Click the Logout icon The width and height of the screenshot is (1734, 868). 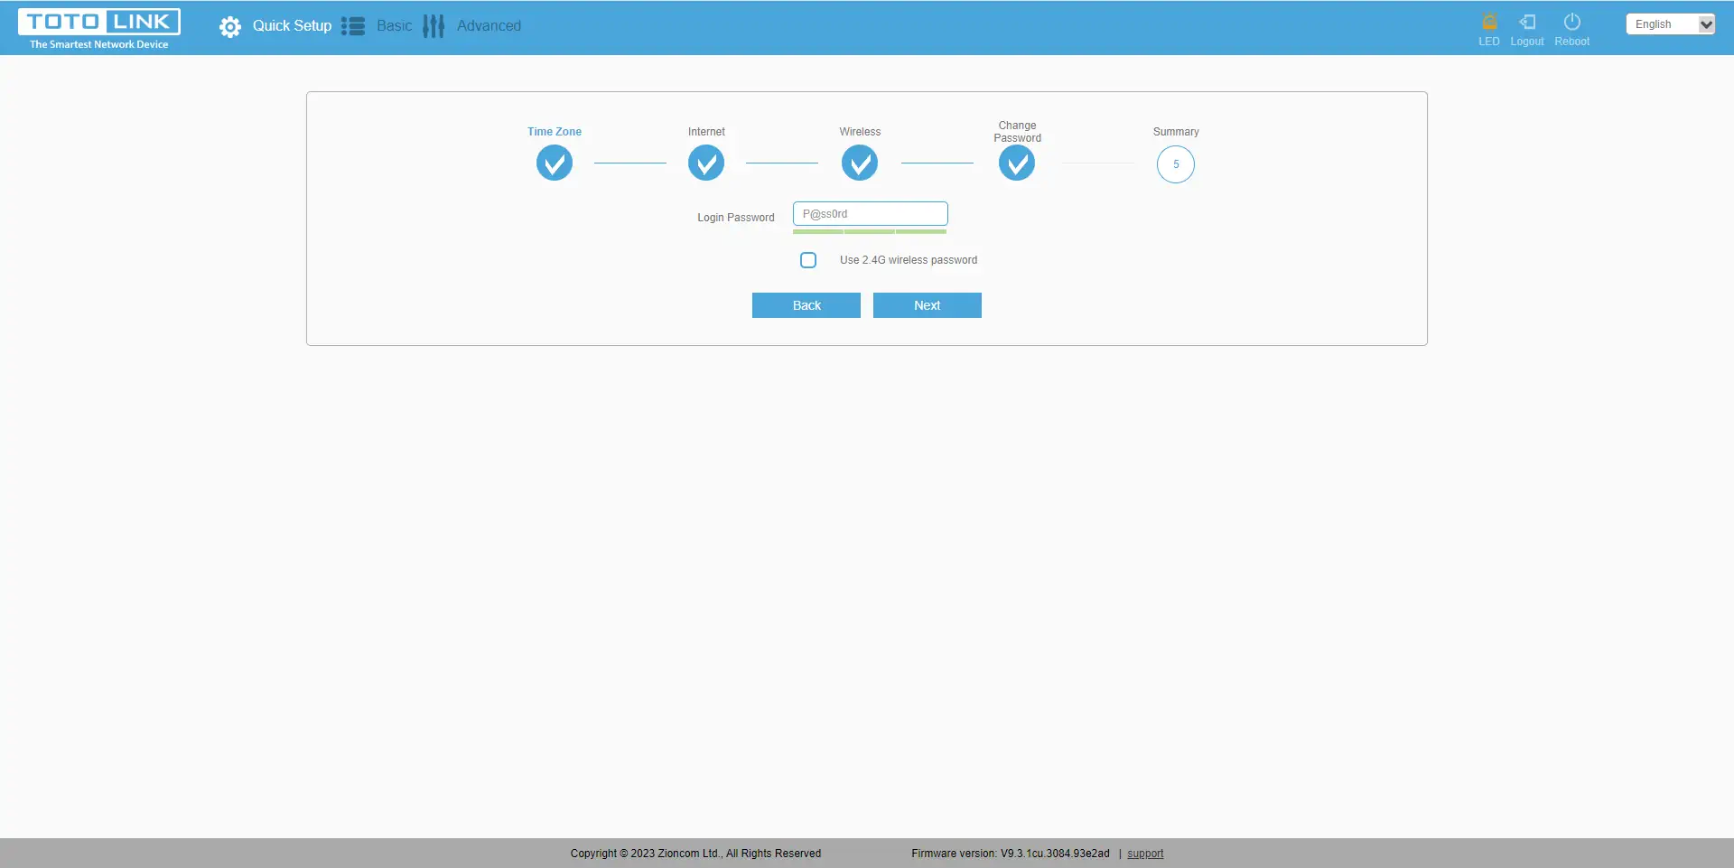[1527, 22]
